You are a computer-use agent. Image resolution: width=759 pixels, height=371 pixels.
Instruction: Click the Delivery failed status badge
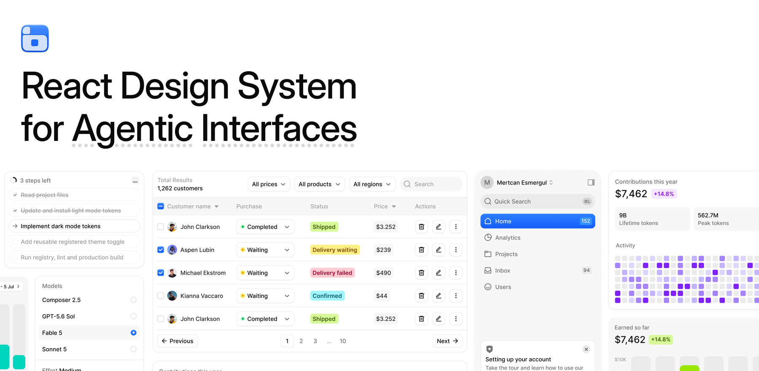click(332, 273)
